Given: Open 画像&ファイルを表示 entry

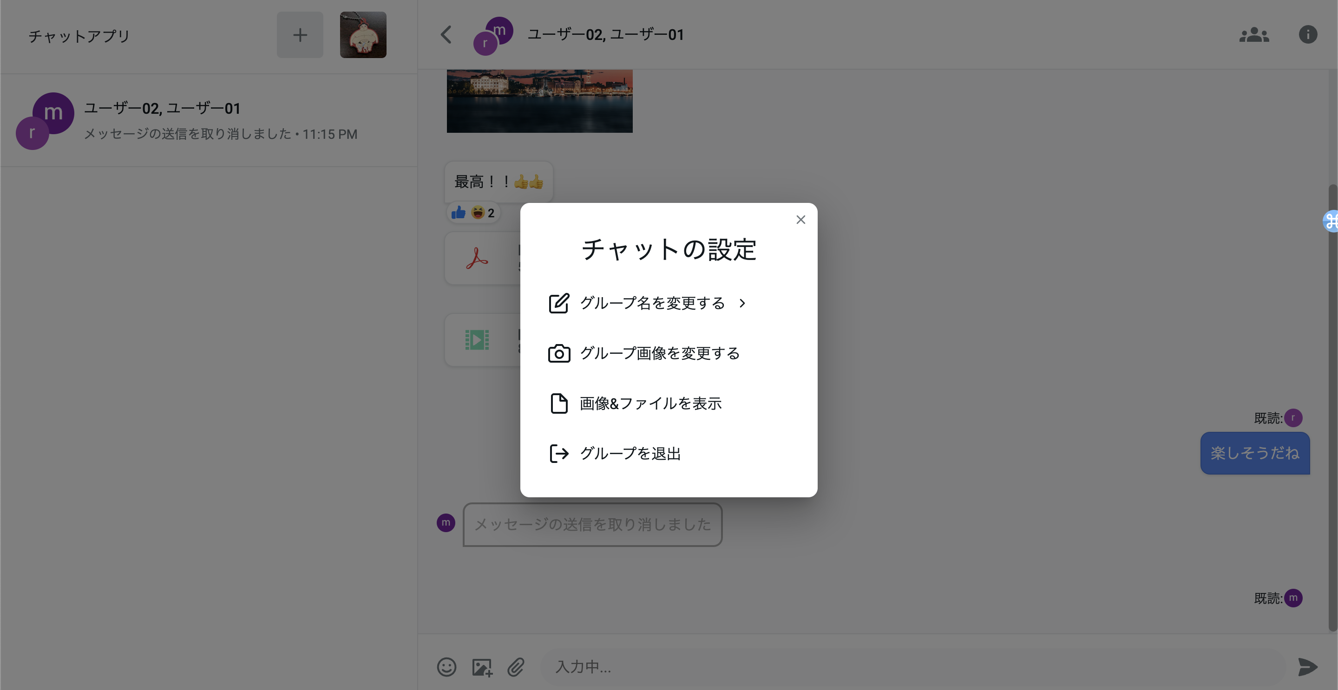Looking at the screenshot, I should point(650,404).
